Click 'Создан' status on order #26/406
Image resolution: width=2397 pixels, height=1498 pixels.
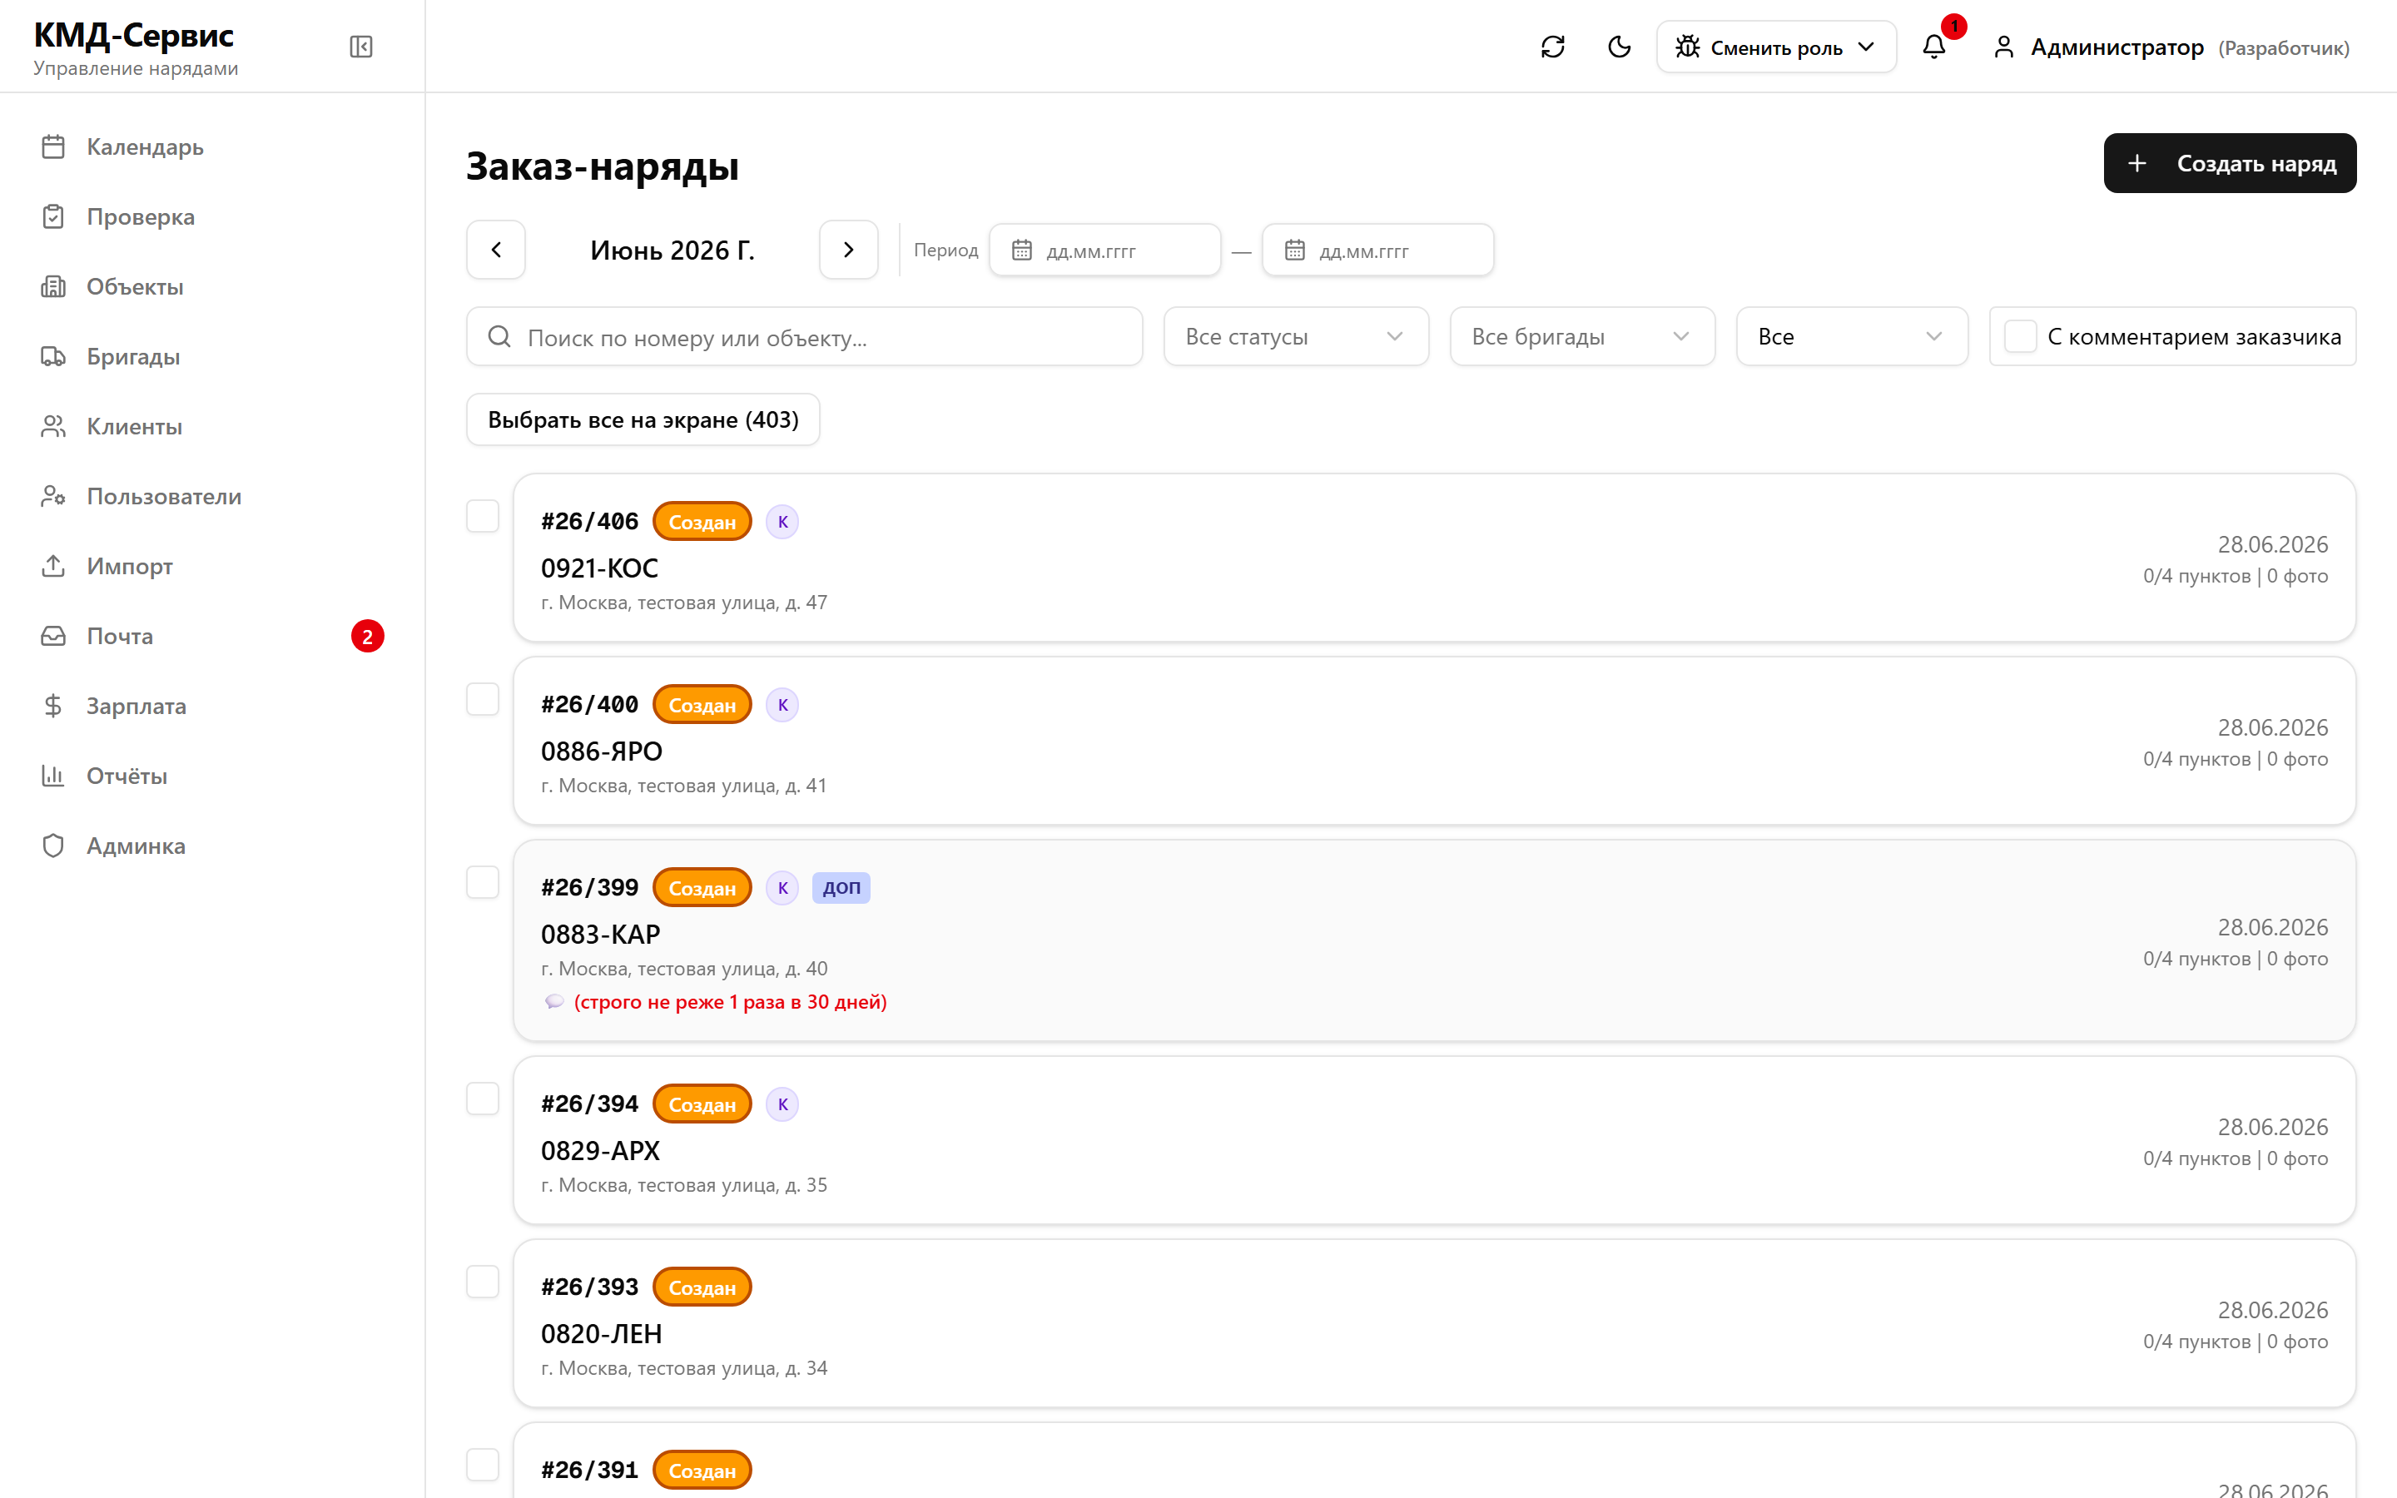click(x=702, y=521)
